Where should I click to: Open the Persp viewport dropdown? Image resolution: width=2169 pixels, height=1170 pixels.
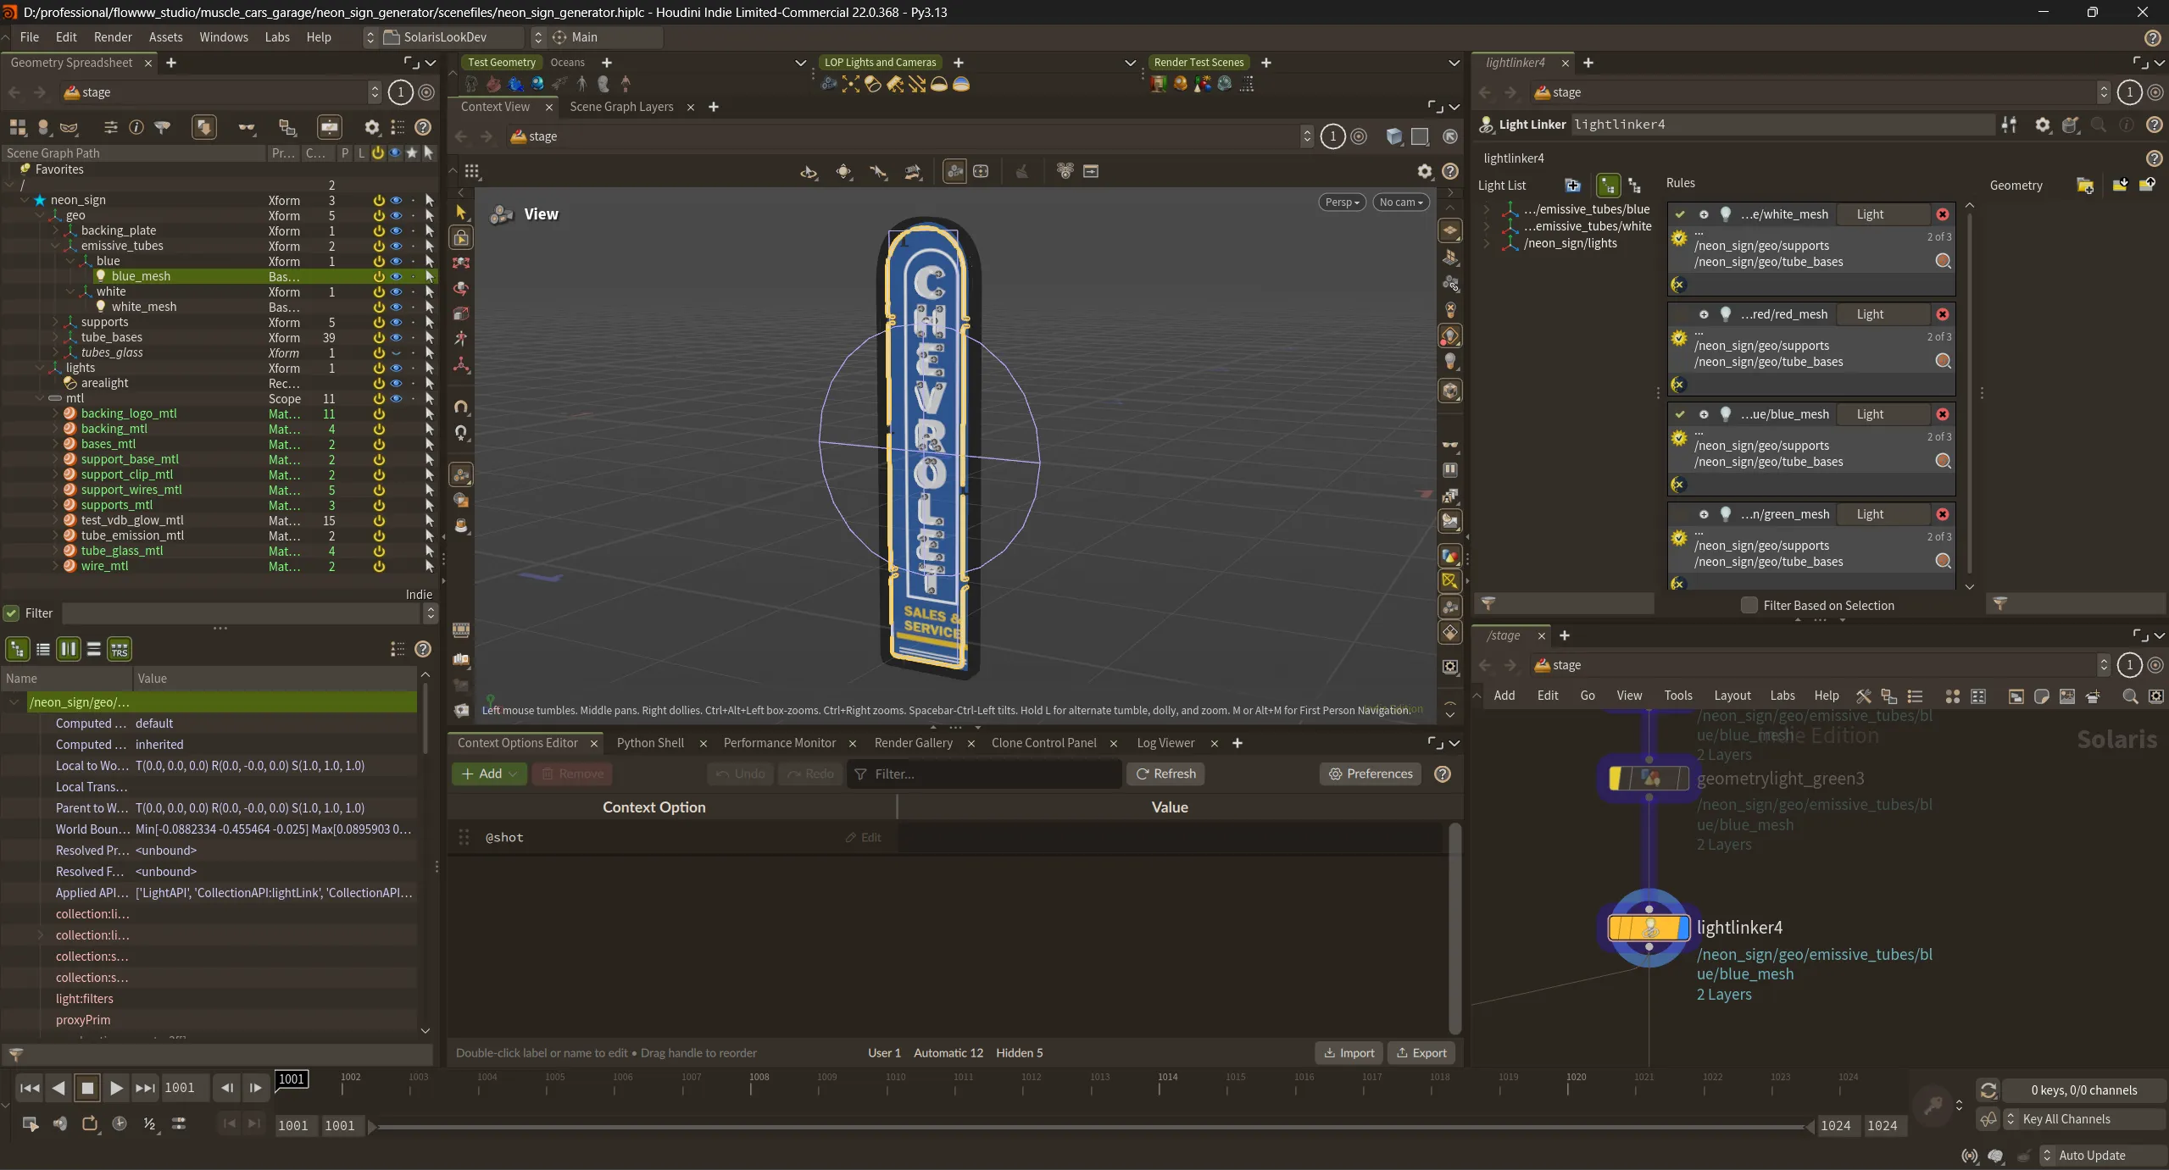point(1341,202)
